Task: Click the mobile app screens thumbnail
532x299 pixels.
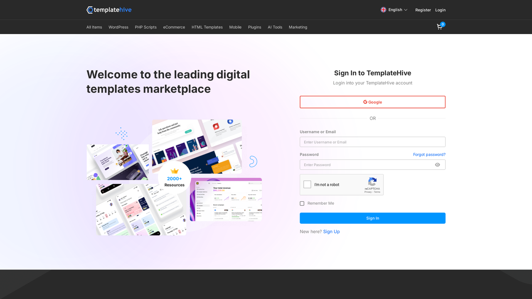Action: tap(141, 210)
